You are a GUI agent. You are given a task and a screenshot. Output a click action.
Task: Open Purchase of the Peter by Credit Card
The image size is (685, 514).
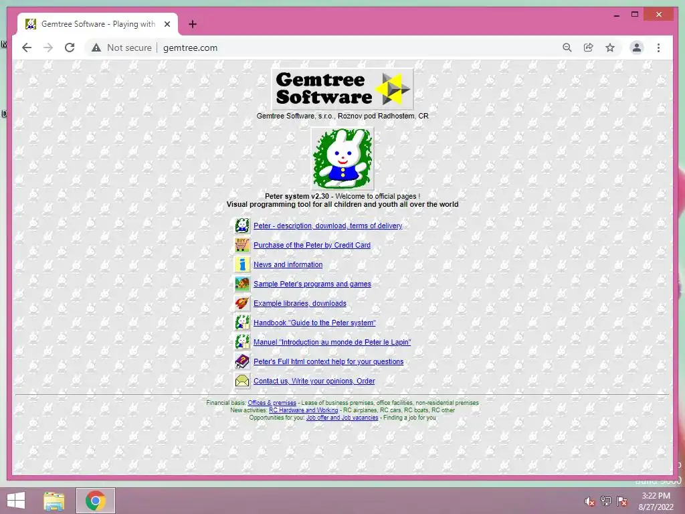pos(312,245)
